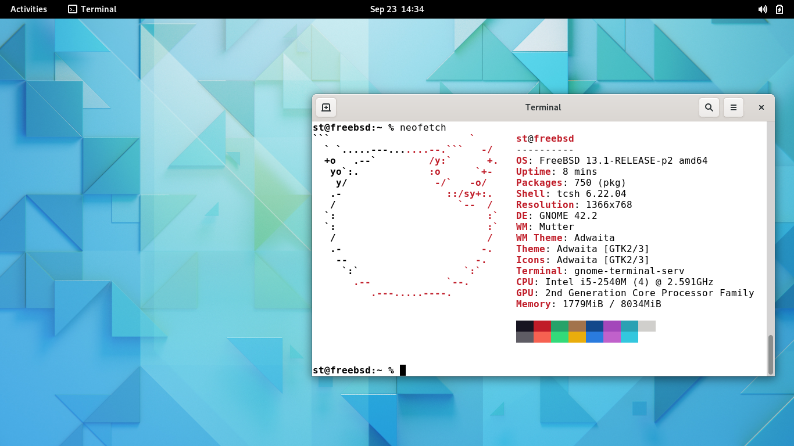Click the bright coral red color block
Viewport: 794px width, 446px height.
pos(542,337)
